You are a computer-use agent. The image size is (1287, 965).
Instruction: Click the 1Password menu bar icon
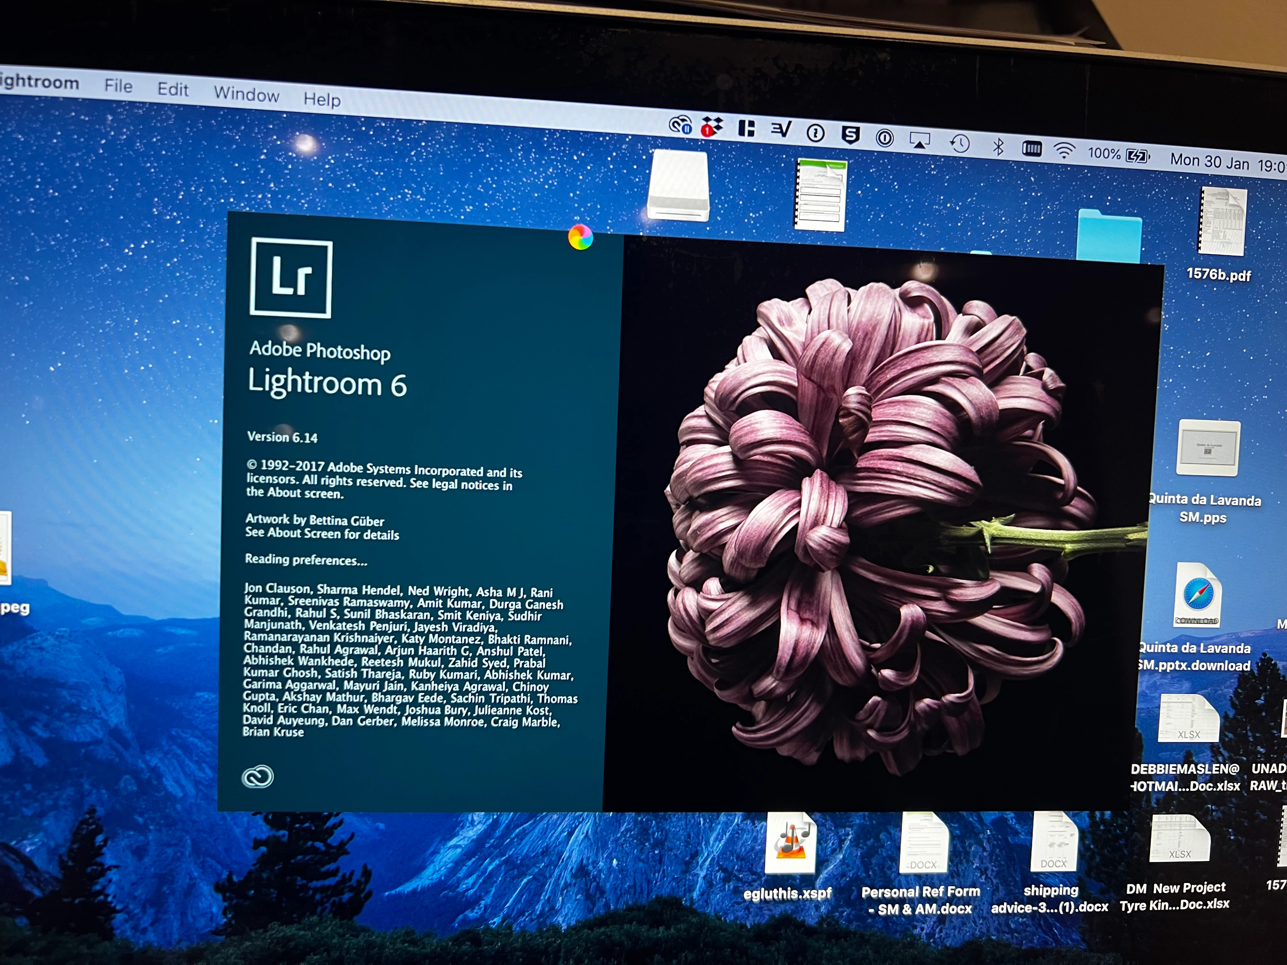coord(815,133)
